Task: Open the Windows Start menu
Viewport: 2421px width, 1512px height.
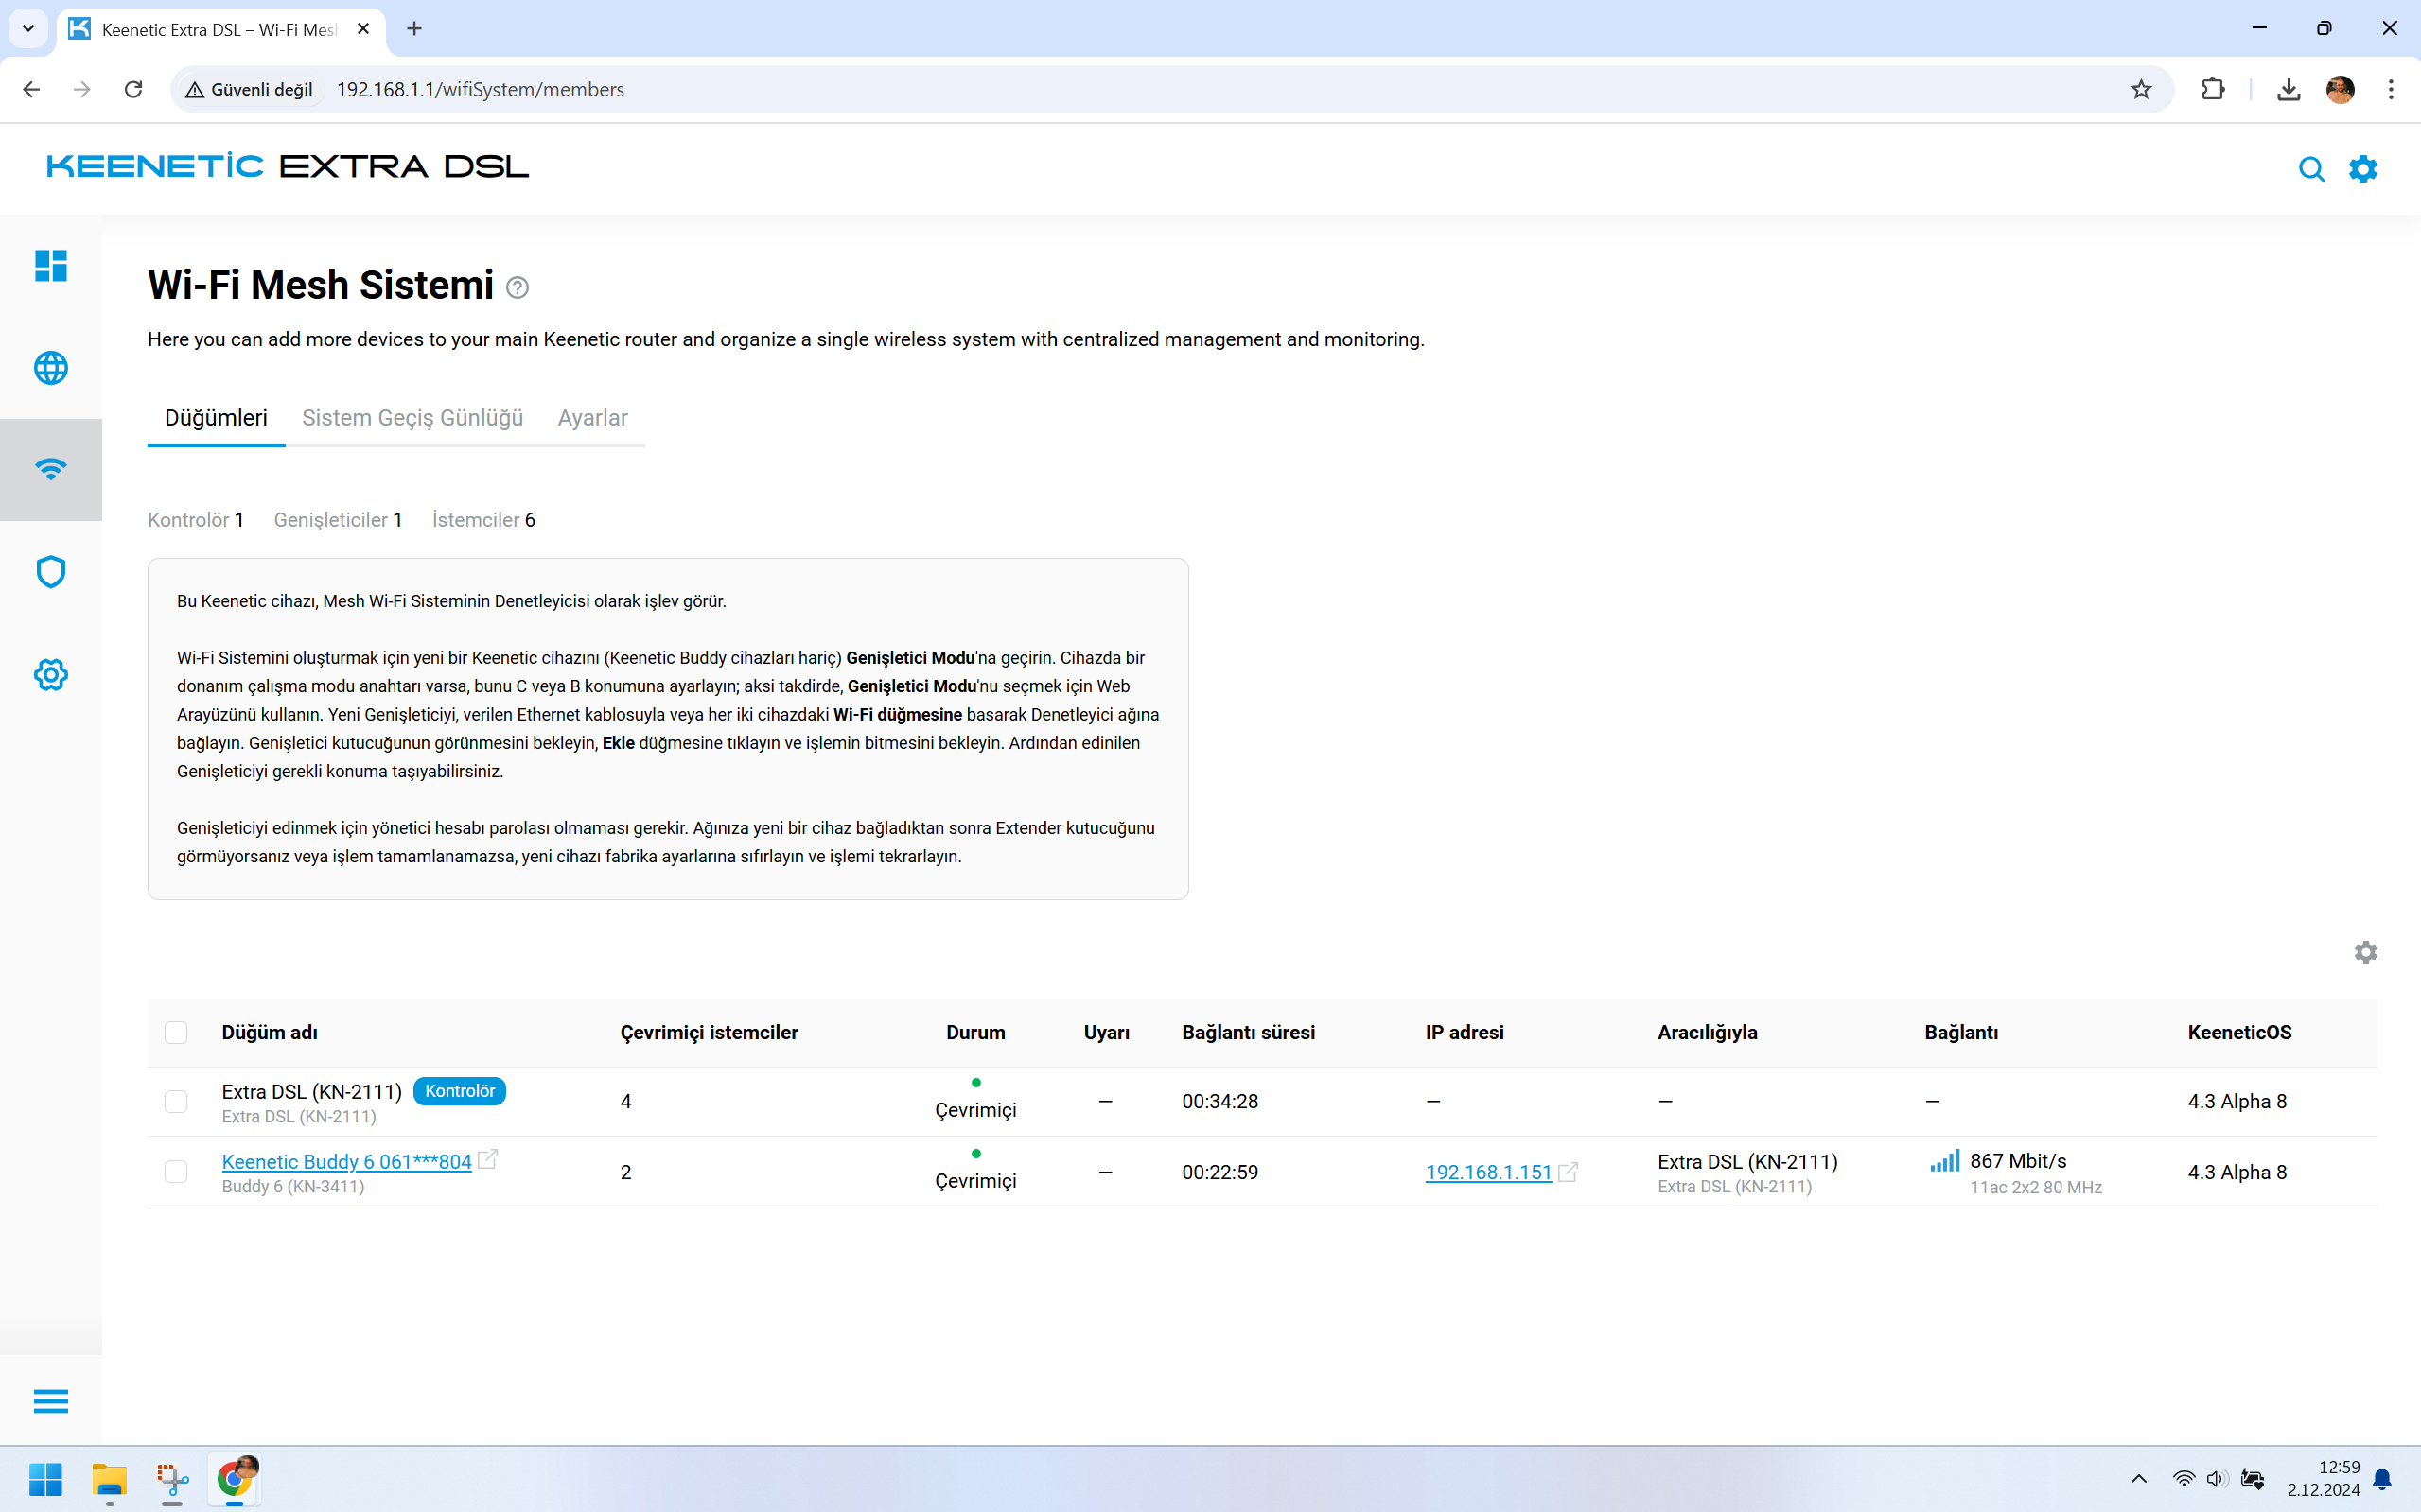Action: (46, 1478)
